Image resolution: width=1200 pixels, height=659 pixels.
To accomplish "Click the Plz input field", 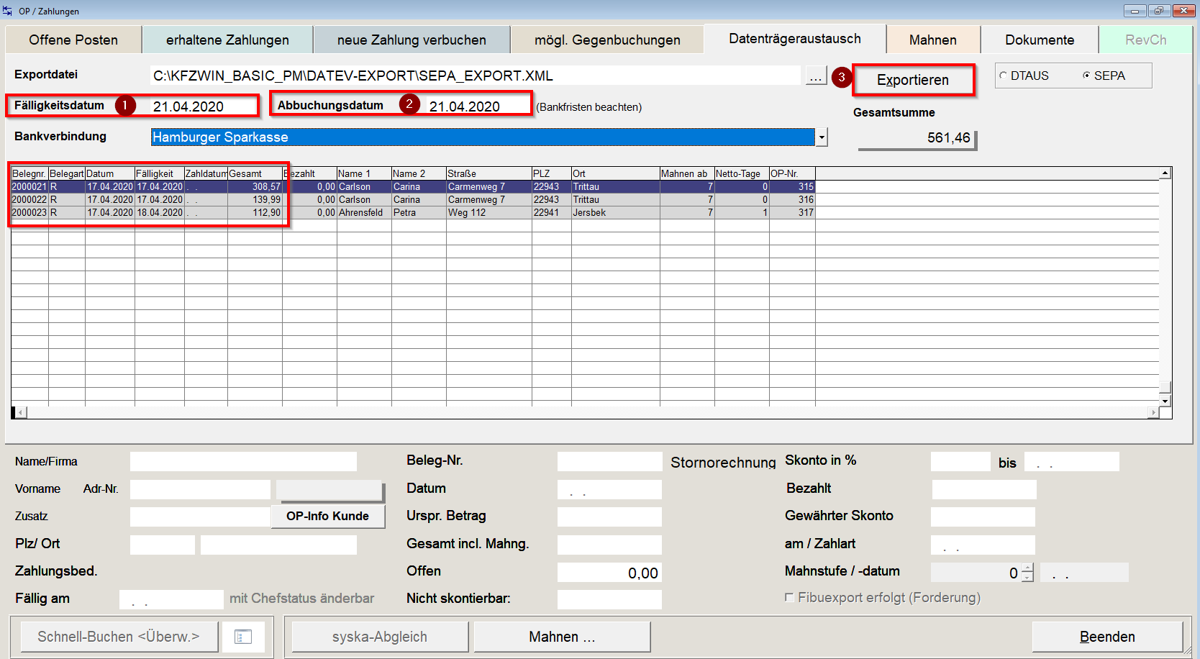I will [163, 545].
